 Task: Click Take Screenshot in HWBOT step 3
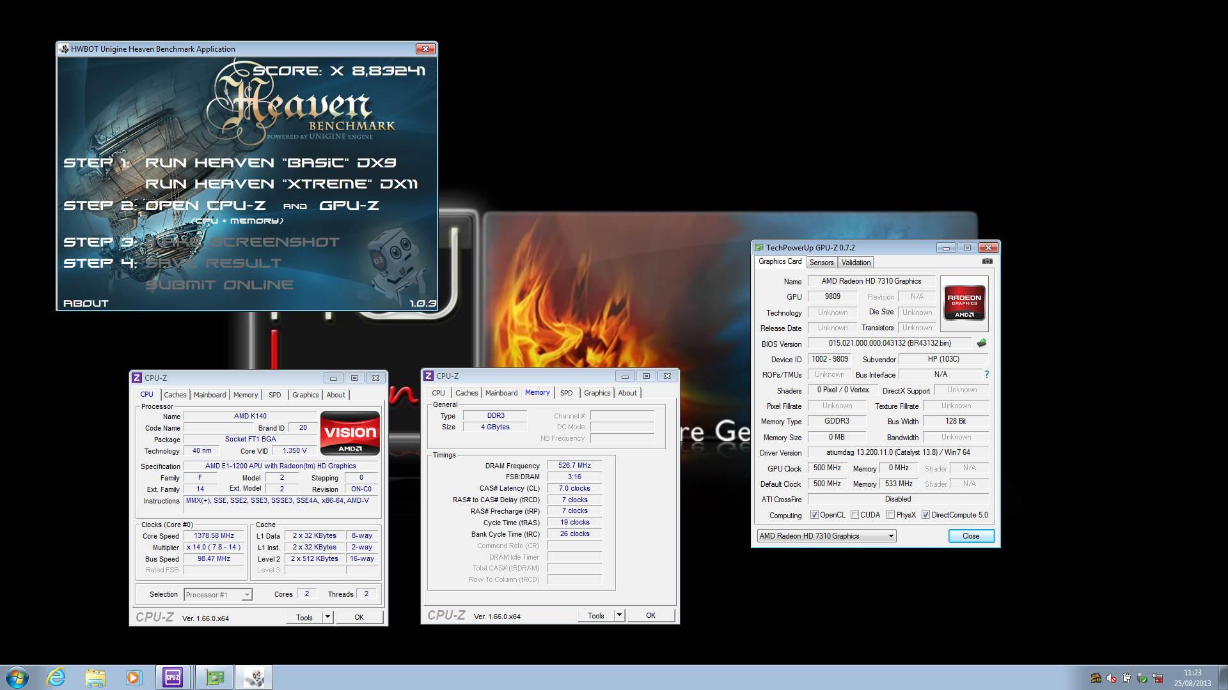pyautogui.click(x=243, y=242)
